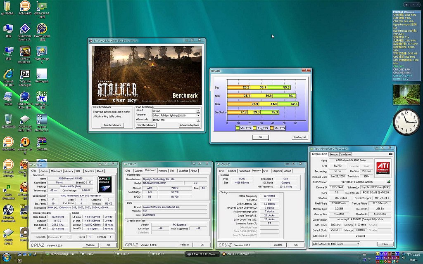Screen dimensions: 423x264
Task: Switch to the GPU-Z Validation tab
Action: (x=346, y=154)
